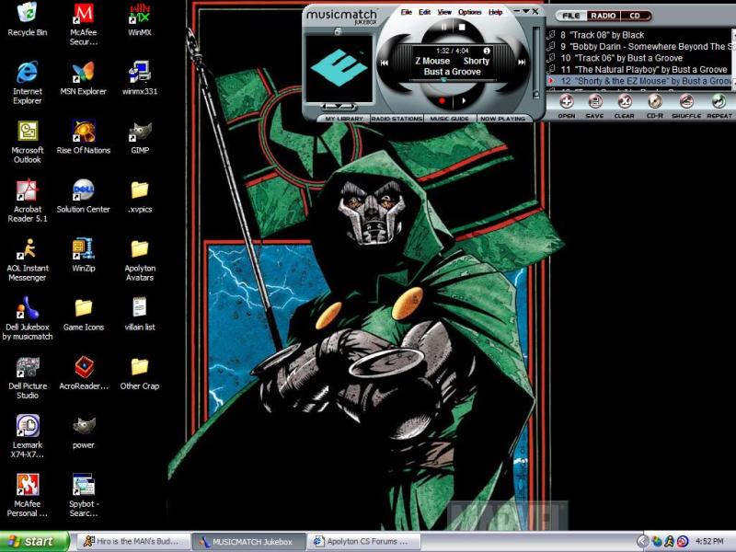Screen dimensions: 736x552
Task: Toggle Shuffle playback mode
Action: (686, 102)
